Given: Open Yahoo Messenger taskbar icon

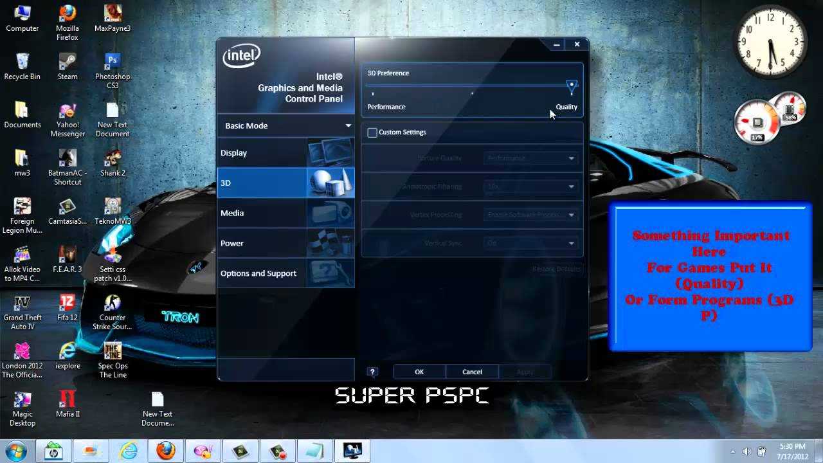Looking at the screenshot, I should tap(203, 451).
